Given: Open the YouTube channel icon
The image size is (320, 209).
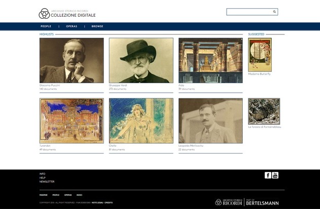Looking at the screenshot, I should [275, 175].
